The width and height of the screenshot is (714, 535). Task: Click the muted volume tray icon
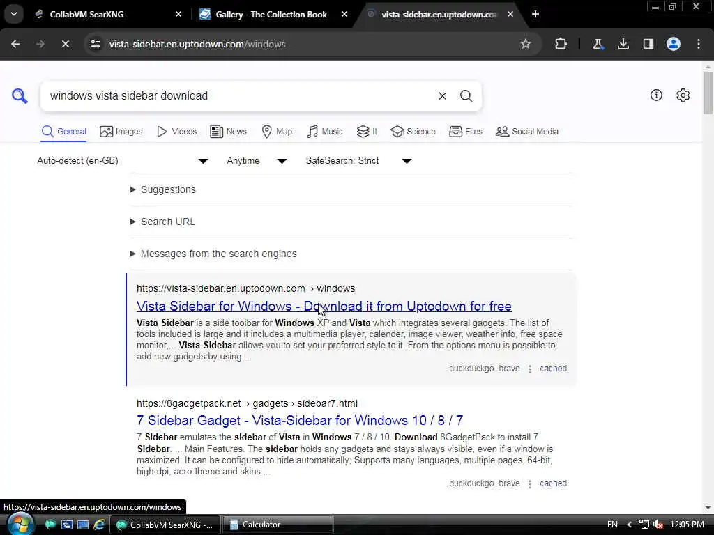coord(658,525)
